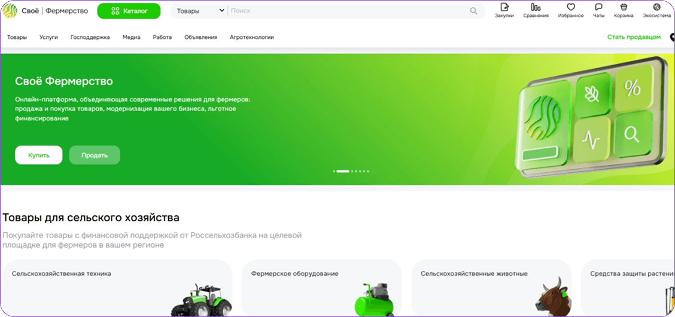Open the Фермерское оборудование category card

pyautogui.click(x=321, y=288)
